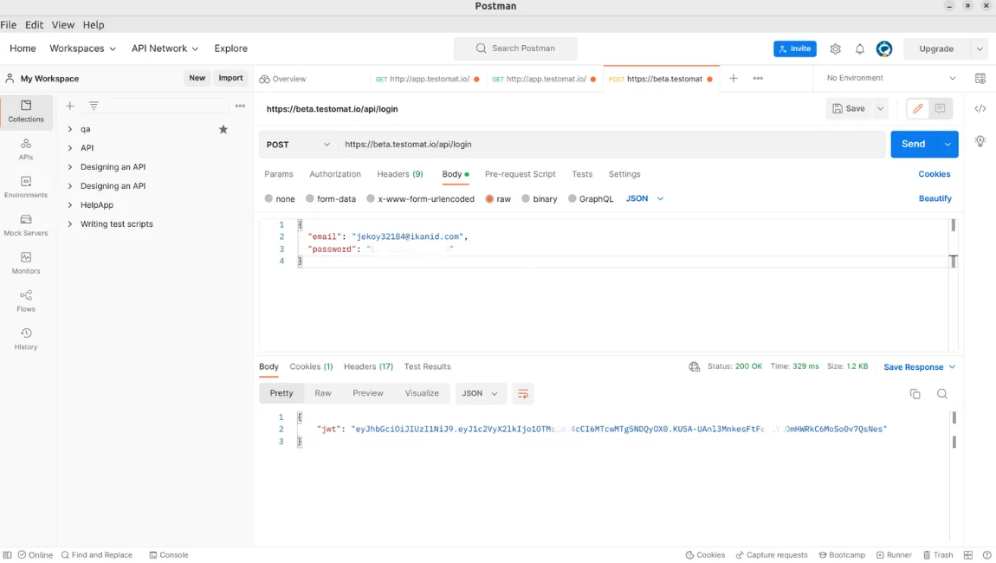Click the request URL input field
Screen dimensions: 996x563
tap(606, 145)
